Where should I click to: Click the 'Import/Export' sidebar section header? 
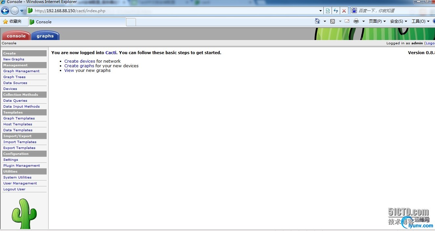24,136
